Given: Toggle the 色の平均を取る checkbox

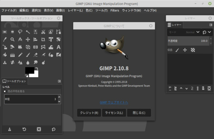Looking at the screenshot, I should click(x=4, y=91).
